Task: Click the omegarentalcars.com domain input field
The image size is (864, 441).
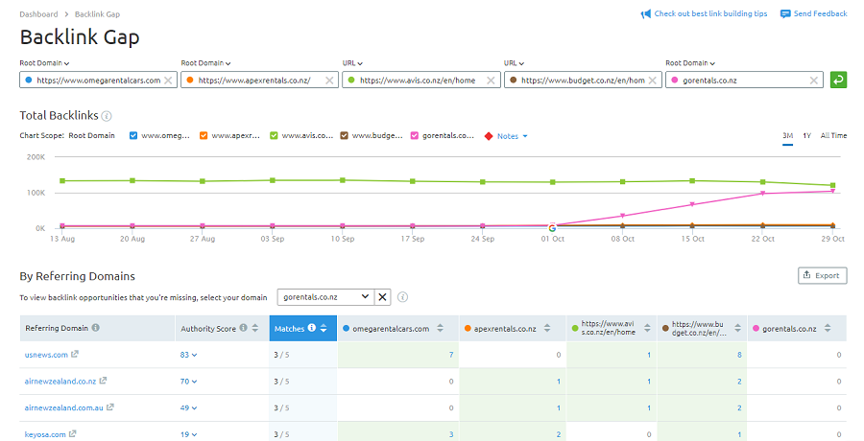Action: 98,80
